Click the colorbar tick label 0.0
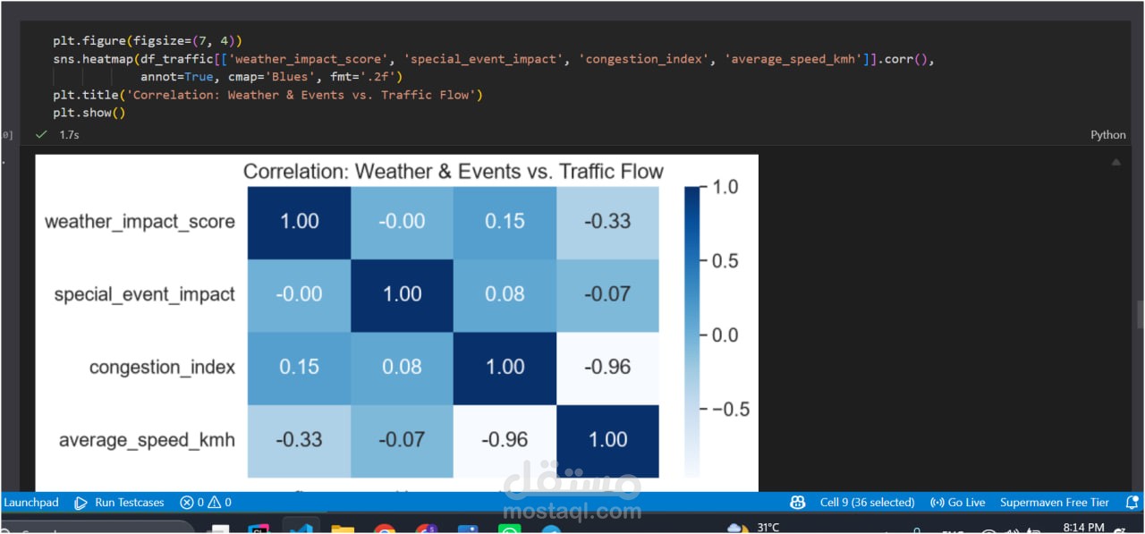 coord(725,335)
